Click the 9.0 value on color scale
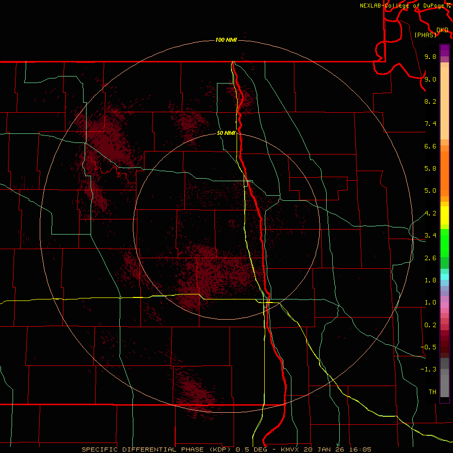 [x=430, y=79]
